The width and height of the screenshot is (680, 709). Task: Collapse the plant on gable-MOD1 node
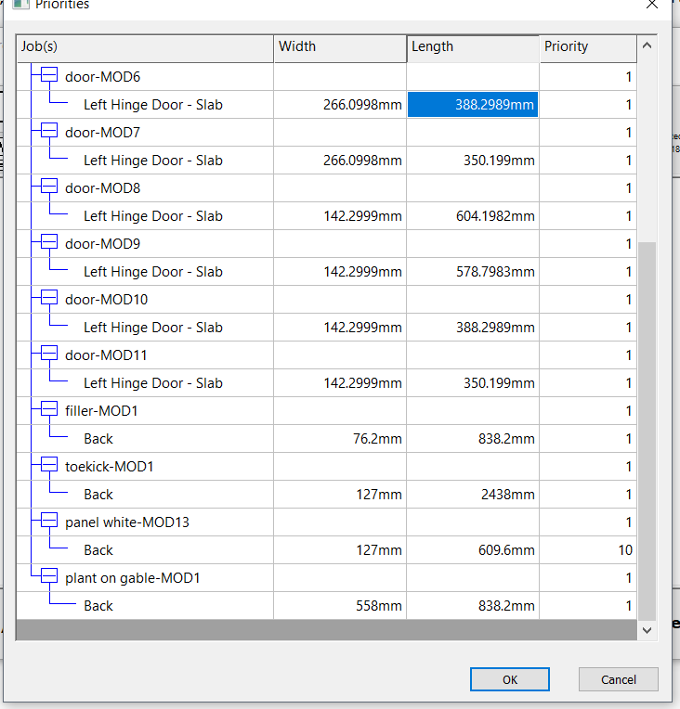tap(48, 577)
